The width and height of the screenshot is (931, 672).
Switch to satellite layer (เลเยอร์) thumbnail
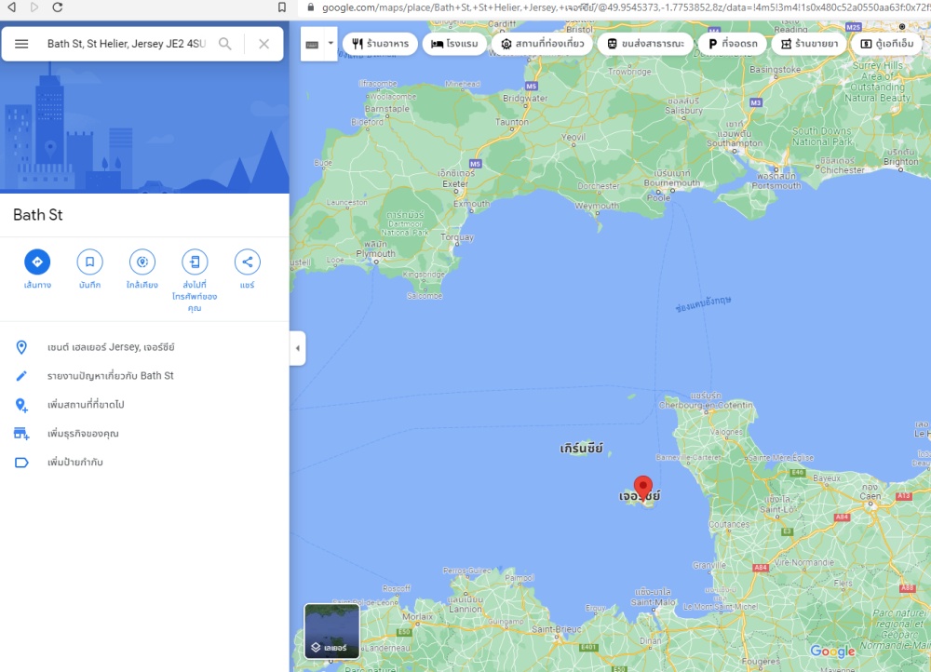(332, 631)
